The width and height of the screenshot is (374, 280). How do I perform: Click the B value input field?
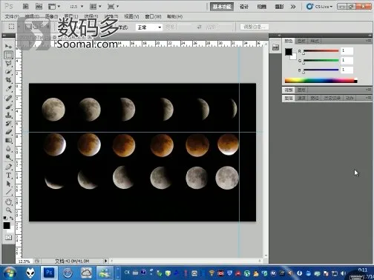click(x=347, y=70)
